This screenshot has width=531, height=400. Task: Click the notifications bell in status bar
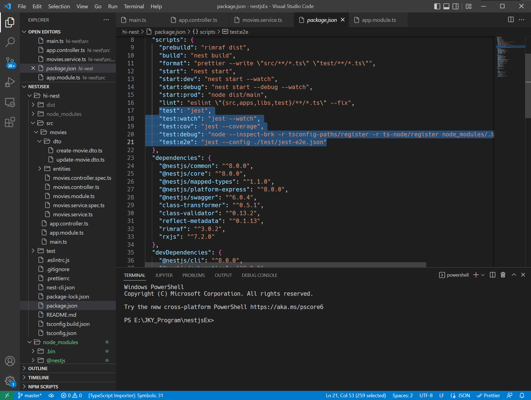522,396
